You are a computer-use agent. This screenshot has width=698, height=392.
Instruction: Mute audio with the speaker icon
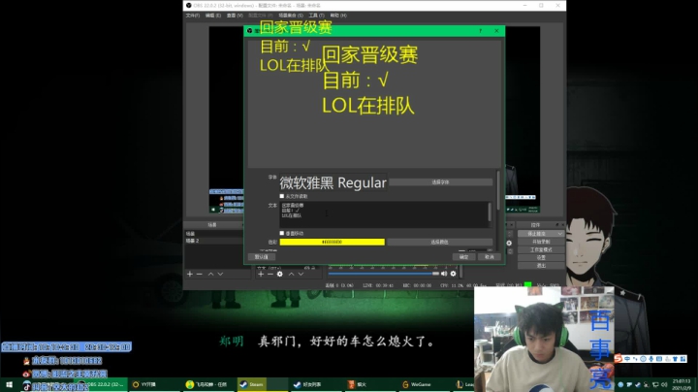point(444,274)
